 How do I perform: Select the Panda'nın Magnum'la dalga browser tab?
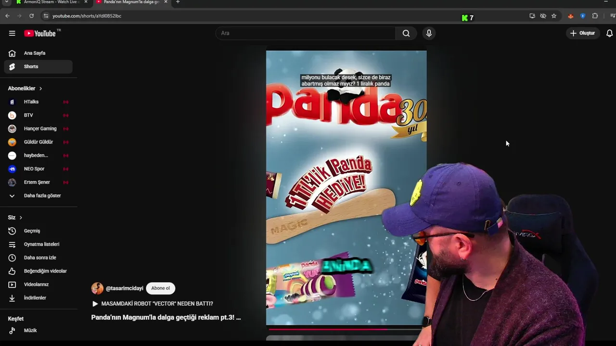tap(131, 2)
